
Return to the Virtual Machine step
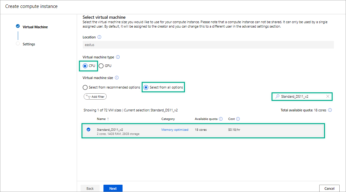pos(35,27)
